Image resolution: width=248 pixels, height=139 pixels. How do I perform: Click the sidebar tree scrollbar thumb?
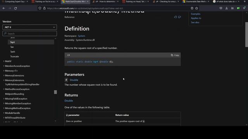click(55, 92)
